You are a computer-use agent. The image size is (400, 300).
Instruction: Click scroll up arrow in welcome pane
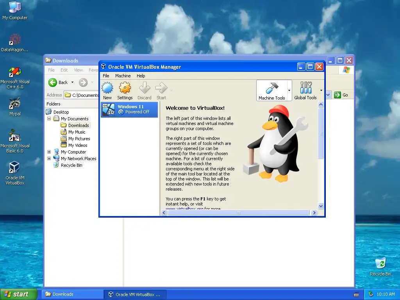321,104
